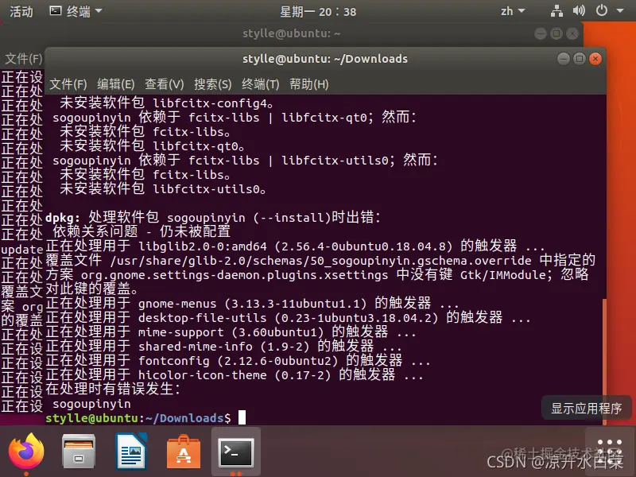Open Ubuntu Software from the dock
The height and width of the screenshot is (477, 636).
point(184,452)
